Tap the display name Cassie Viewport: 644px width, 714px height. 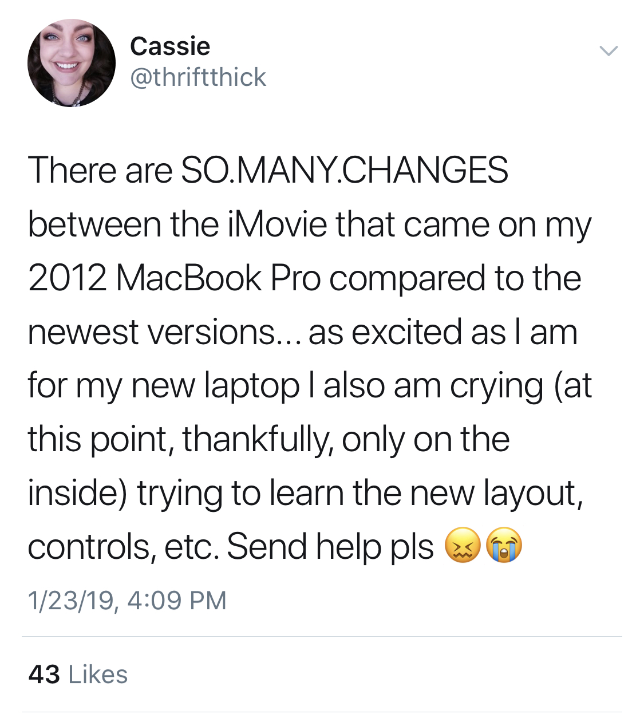pyautogui.click(x=170, y=46)
